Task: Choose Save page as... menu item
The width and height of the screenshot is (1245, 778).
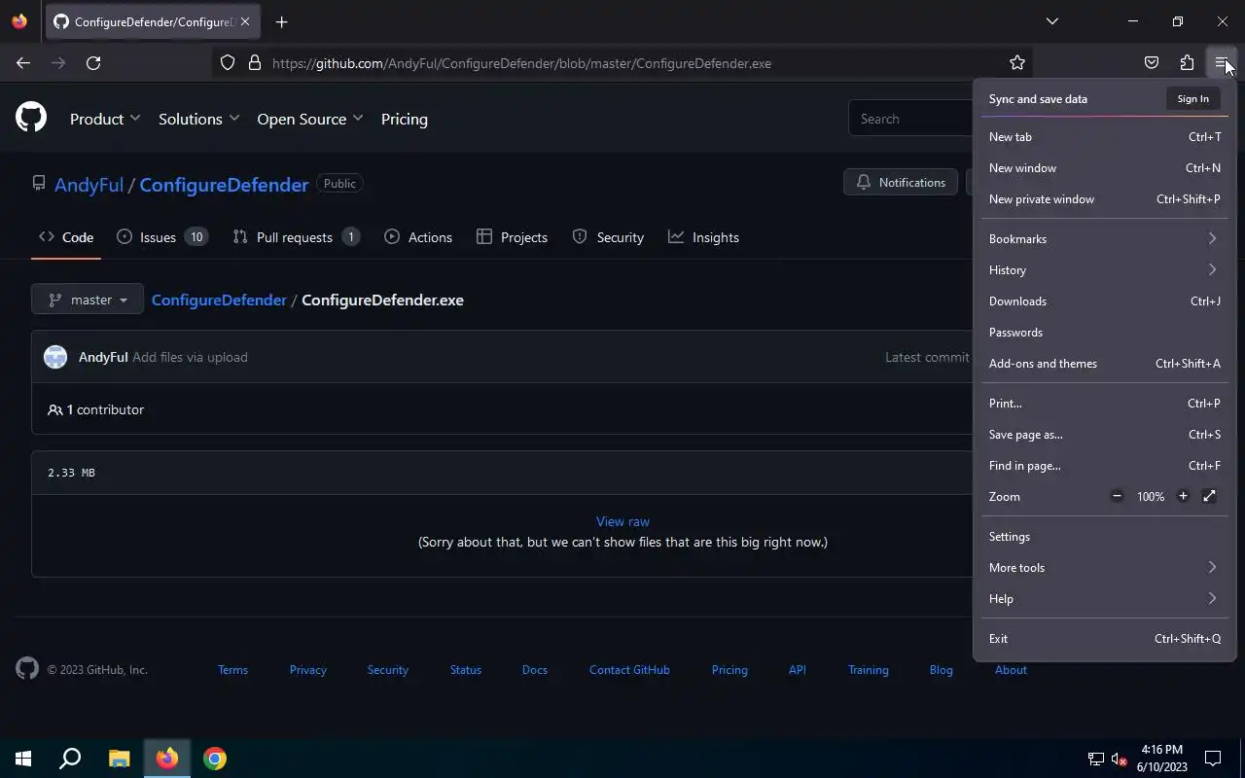Action: (1104, 434)
